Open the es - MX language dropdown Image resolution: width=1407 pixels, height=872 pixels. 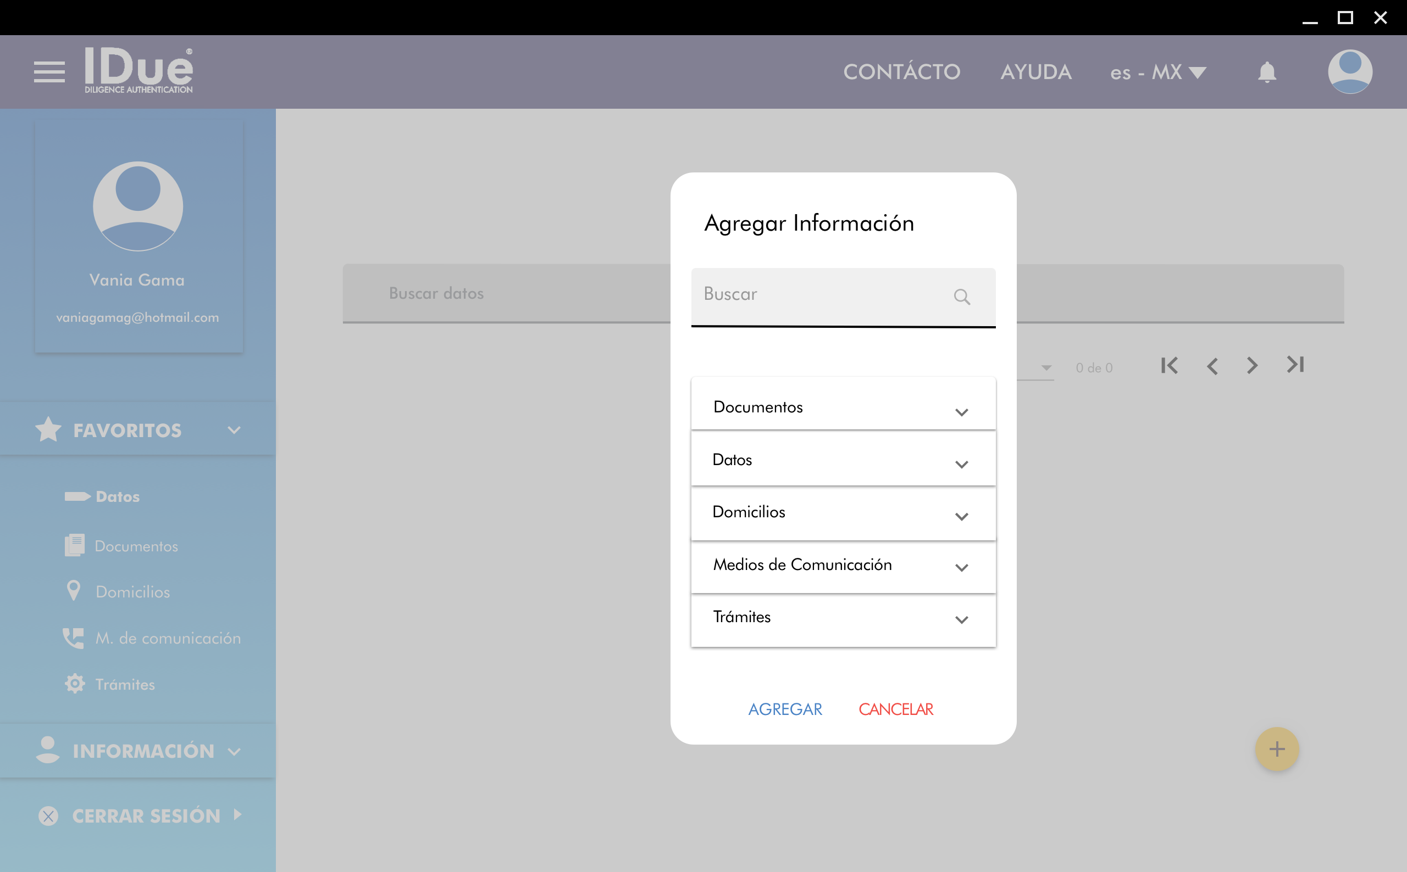click(1157, 72)
